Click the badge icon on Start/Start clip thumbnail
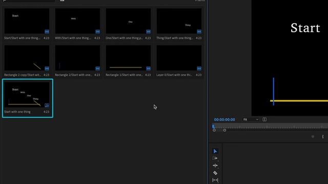The image size is (328, 184). point(47,32)
